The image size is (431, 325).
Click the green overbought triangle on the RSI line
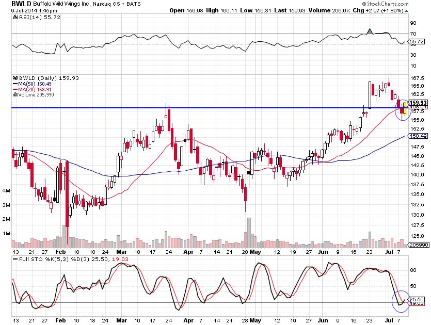(370, 31)
